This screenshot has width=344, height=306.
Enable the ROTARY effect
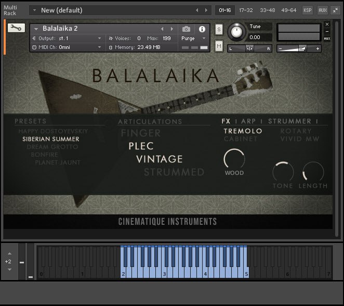click(x=296, y=131)
